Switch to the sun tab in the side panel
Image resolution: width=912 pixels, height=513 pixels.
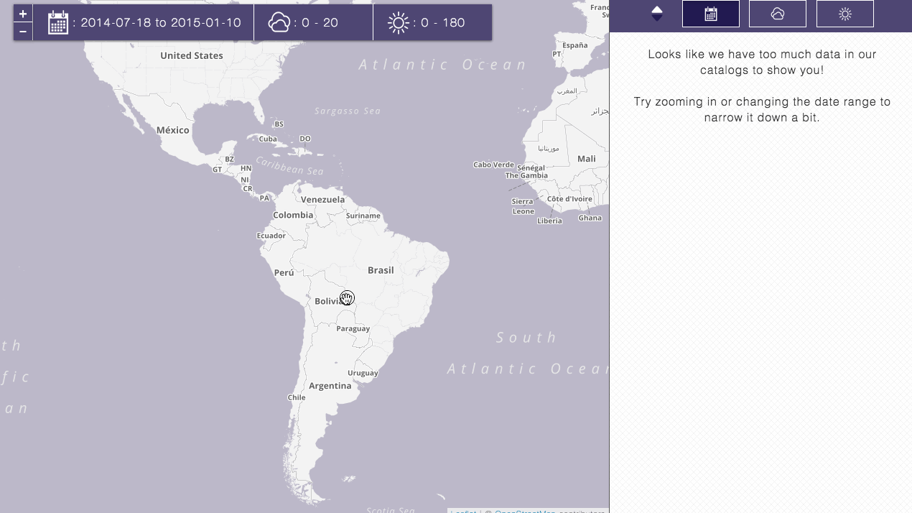click(x=845, y=14)
